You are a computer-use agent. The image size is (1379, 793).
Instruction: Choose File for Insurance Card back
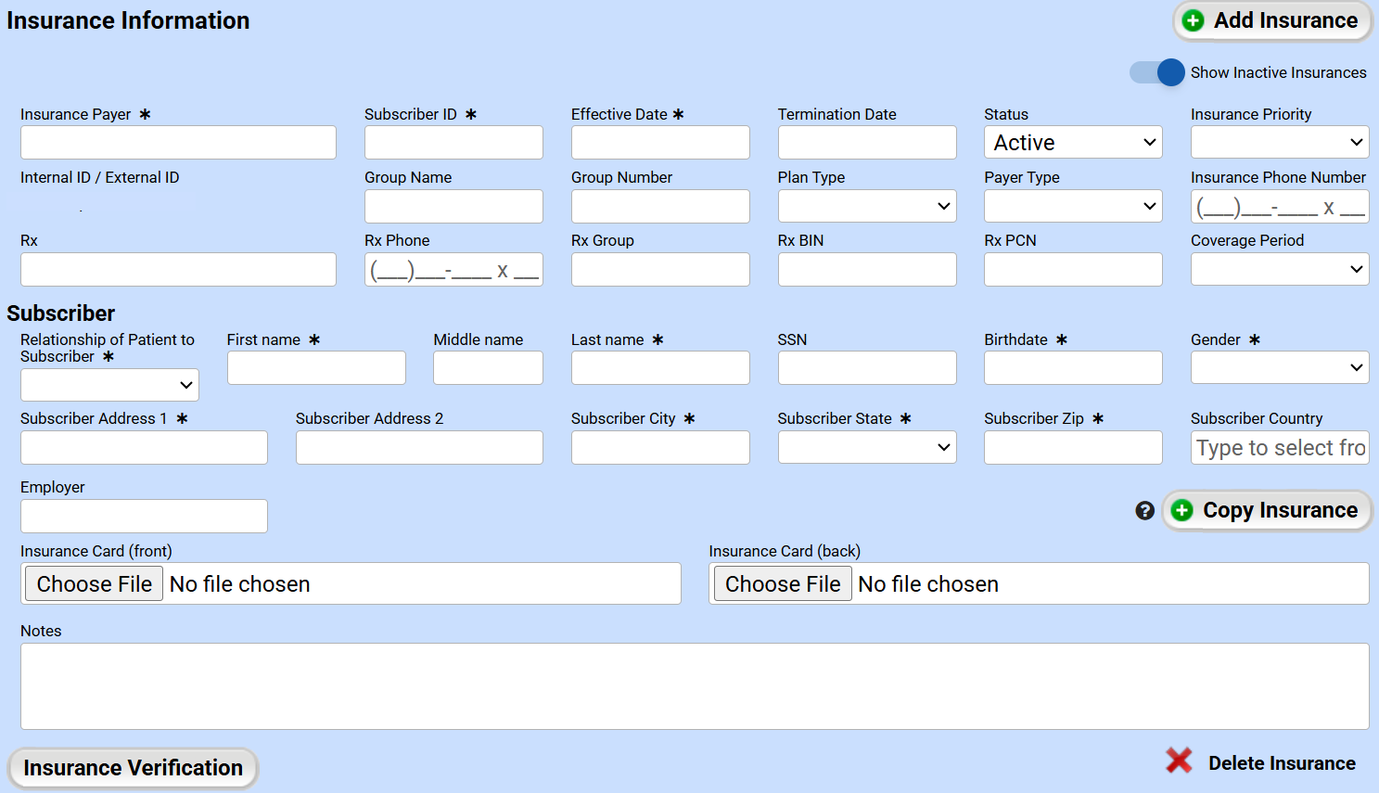(x=783, y=584)
